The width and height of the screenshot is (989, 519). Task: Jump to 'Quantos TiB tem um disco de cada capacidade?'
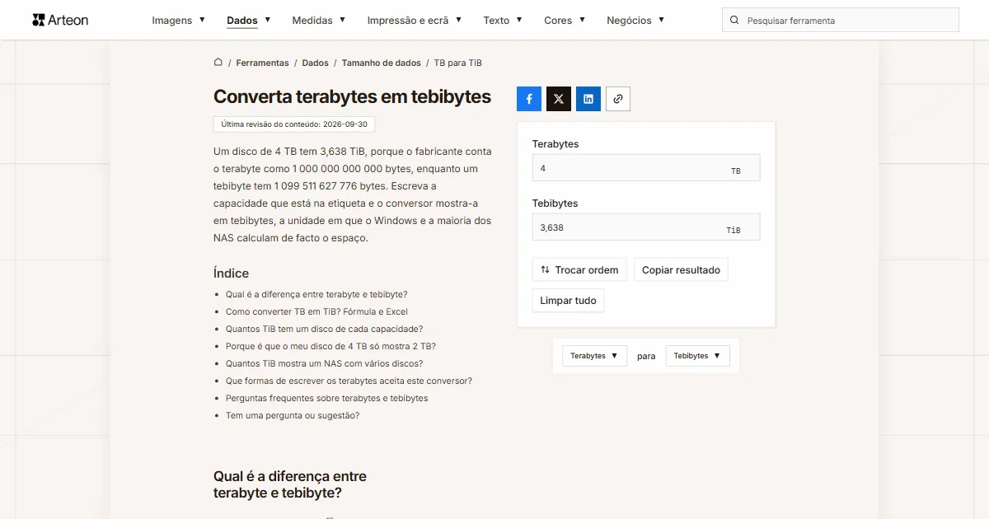324,329
